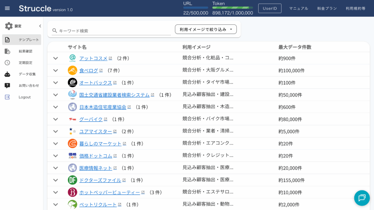Click the 食べログ site logo icon
This screenshot has height=210, width=374.
72,70
